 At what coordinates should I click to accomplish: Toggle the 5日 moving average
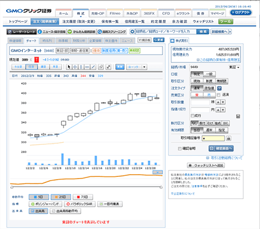39,197
